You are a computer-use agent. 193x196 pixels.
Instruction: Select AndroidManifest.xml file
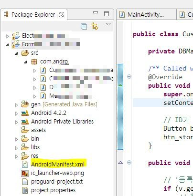point(58,165)
